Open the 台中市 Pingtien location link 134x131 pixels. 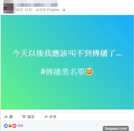(47, 10)
